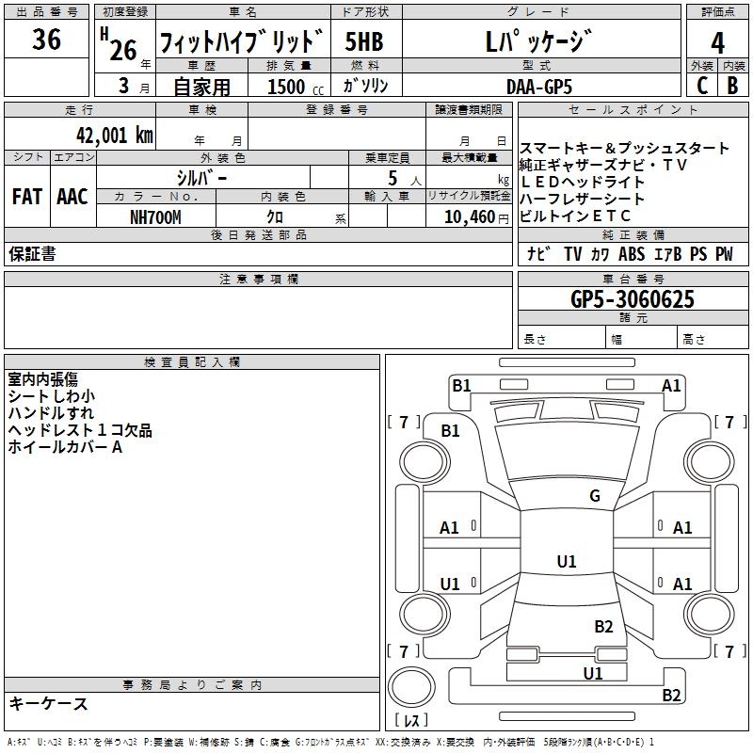753x753 pixels.
Task: Click the lot number 36
Action: point(46,39)
